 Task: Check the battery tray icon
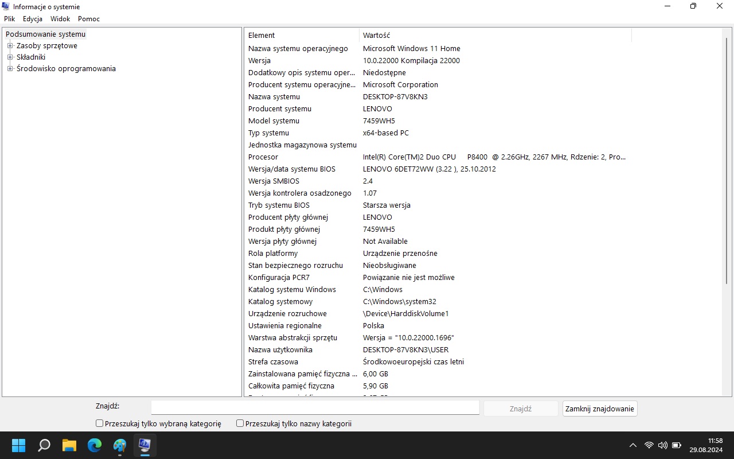[677, 445]
